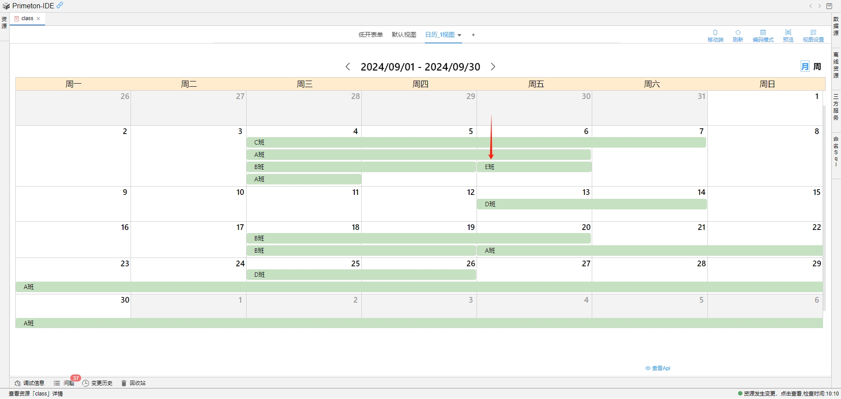Viewport: 841px width, 399px height.
Task: Add a new view with plus button
Action: pos(473,35)
